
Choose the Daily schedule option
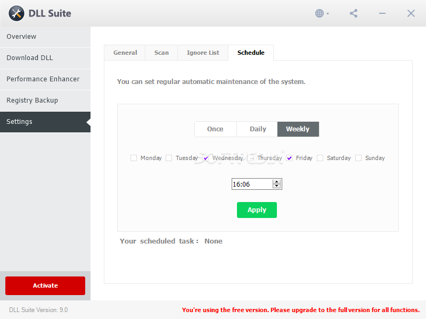tap(258, 129)
